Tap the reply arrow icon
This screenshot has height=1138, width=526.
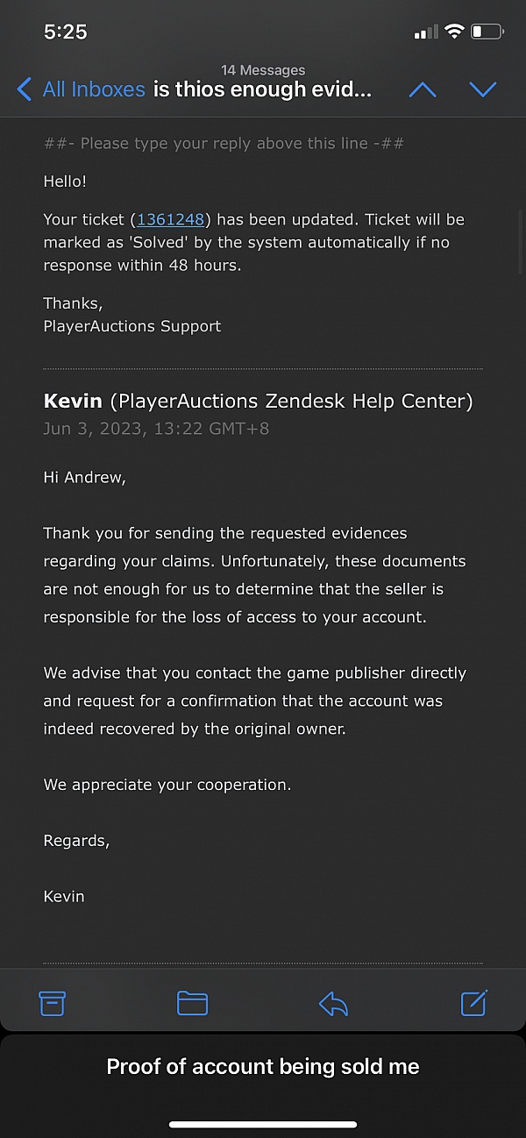332,1003
